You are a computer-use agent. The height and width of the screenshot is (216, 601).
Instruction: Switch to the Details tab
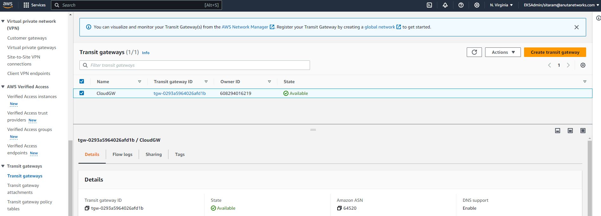(x=92, y=154)
